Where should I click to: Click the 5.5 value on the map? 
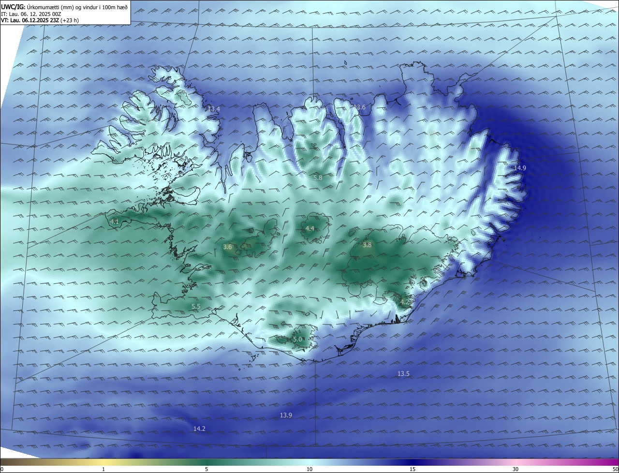tap(196, 307)
